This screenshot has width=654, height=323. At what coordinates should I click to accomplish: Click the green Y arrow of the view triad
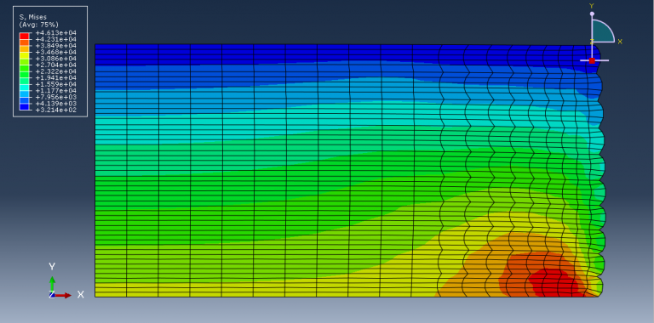(x=52, y=283)
